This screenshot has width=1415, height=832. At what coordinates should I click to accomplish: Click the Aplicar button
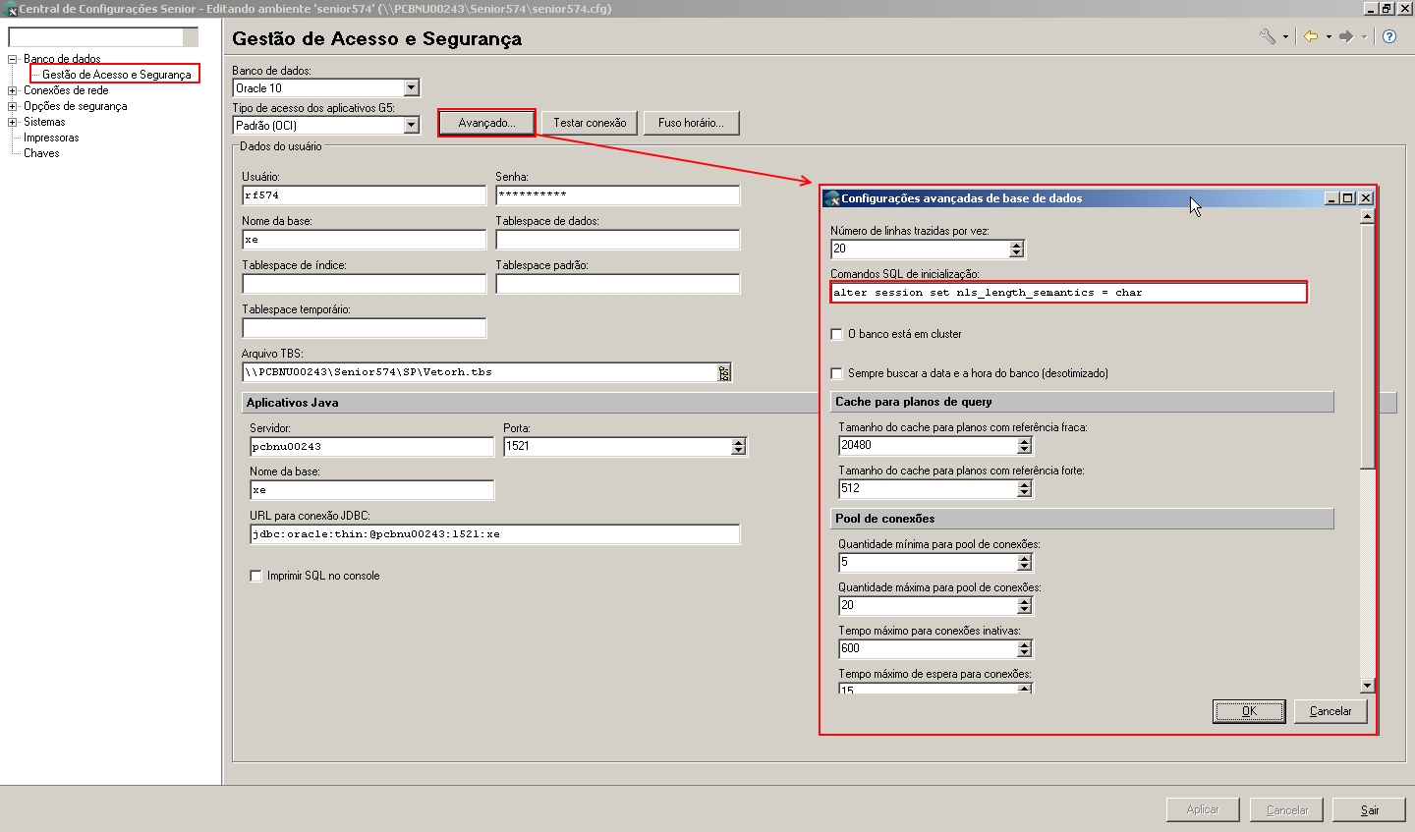1203,809
